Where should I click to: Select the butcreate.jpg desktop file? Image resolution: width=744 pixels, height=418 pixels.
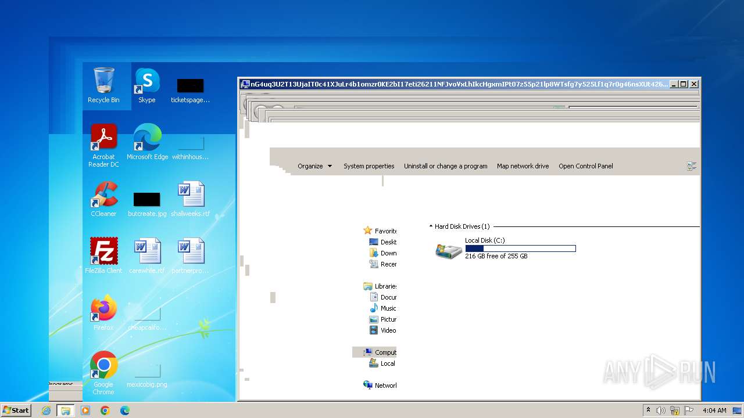147,204
